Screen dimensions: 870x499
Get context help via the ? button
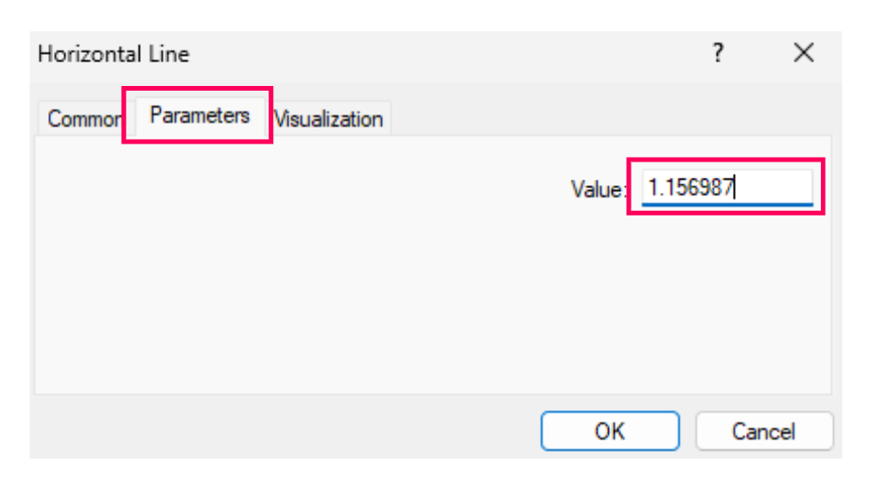pos(718,54)
